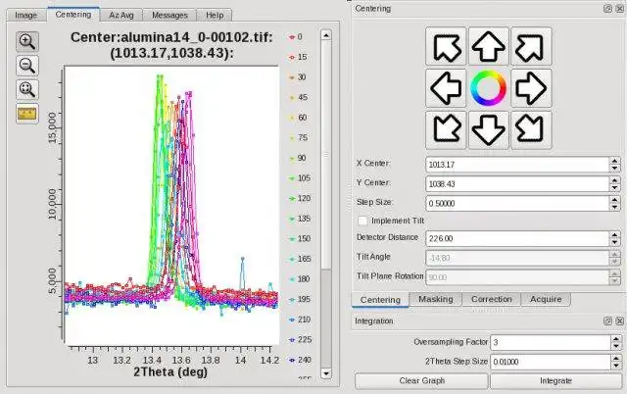This screenshot has height=394, width=627.
Task: Click the legend scrollbar thumb
Action: pyautogui.click(x=326, y=155)
